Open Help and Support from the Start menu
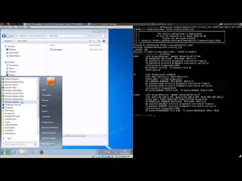 click(49, 138)
